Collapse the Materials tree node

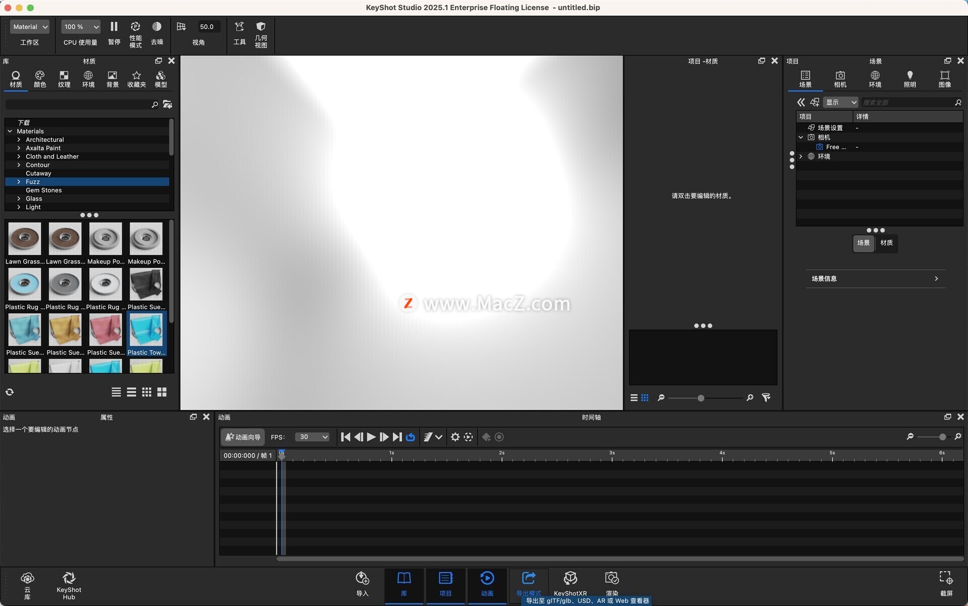click(x=10, y=131)
